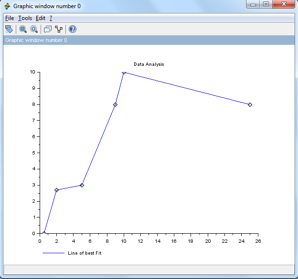The height and width of the screenshot is (279, 298).
Task: Click x-axis tick label 20
Action: [208, 241]
